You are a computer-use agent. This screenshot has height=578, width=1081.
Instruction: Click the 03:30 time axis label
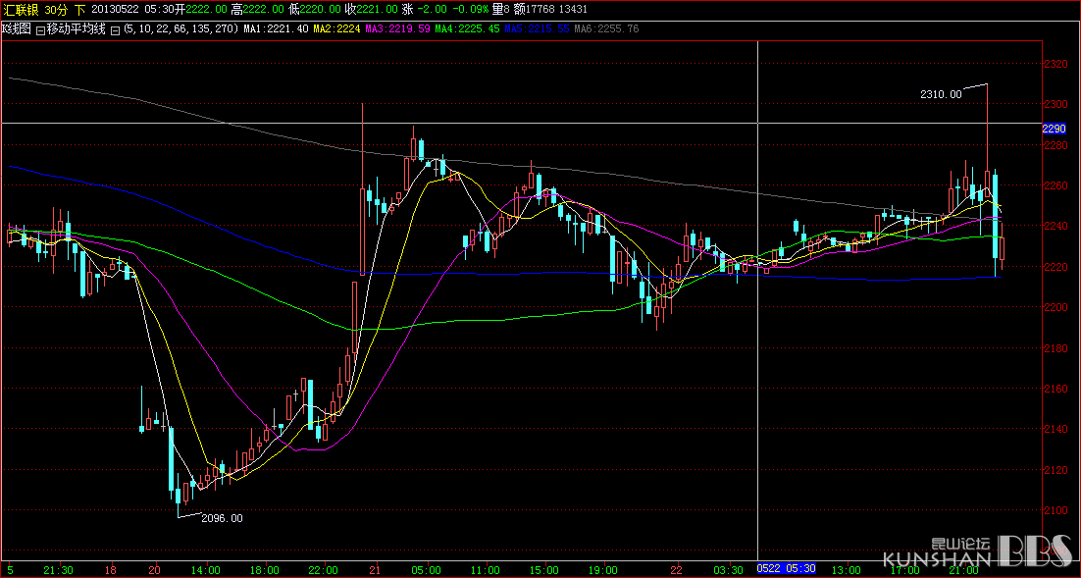pyautogui.click(x=729, y=570)
